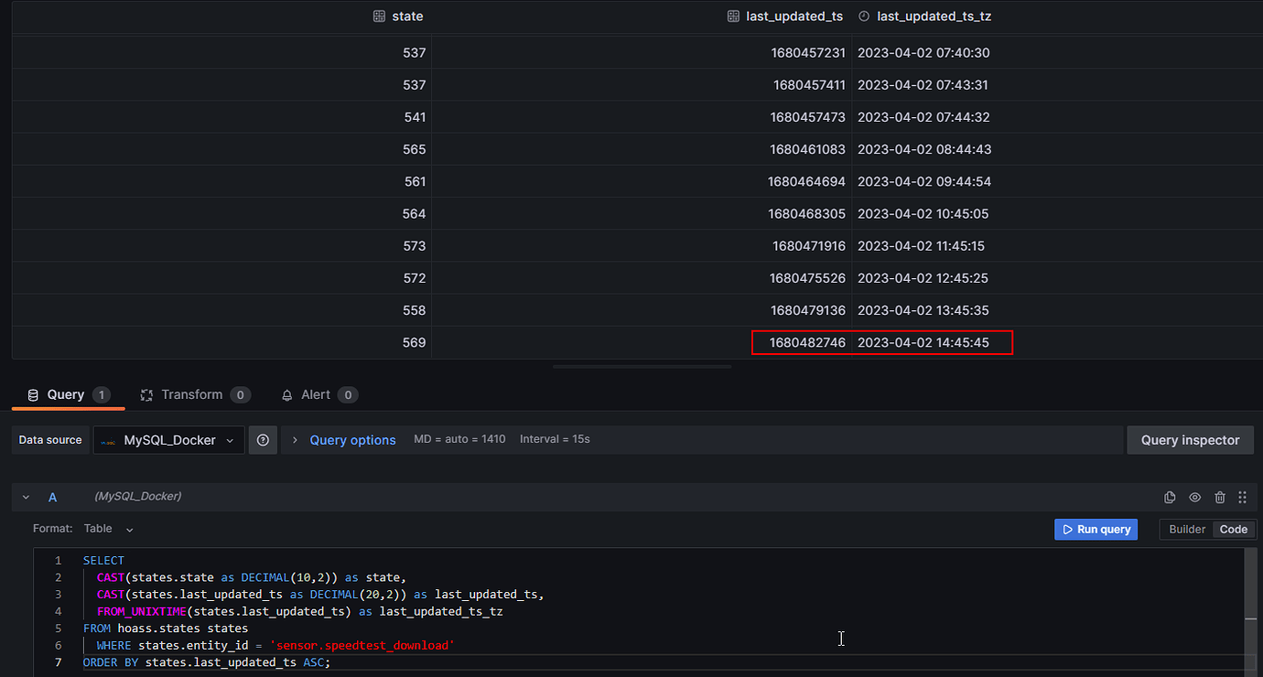Select Code mode in the editor toggle

(x=1233, y=529)
